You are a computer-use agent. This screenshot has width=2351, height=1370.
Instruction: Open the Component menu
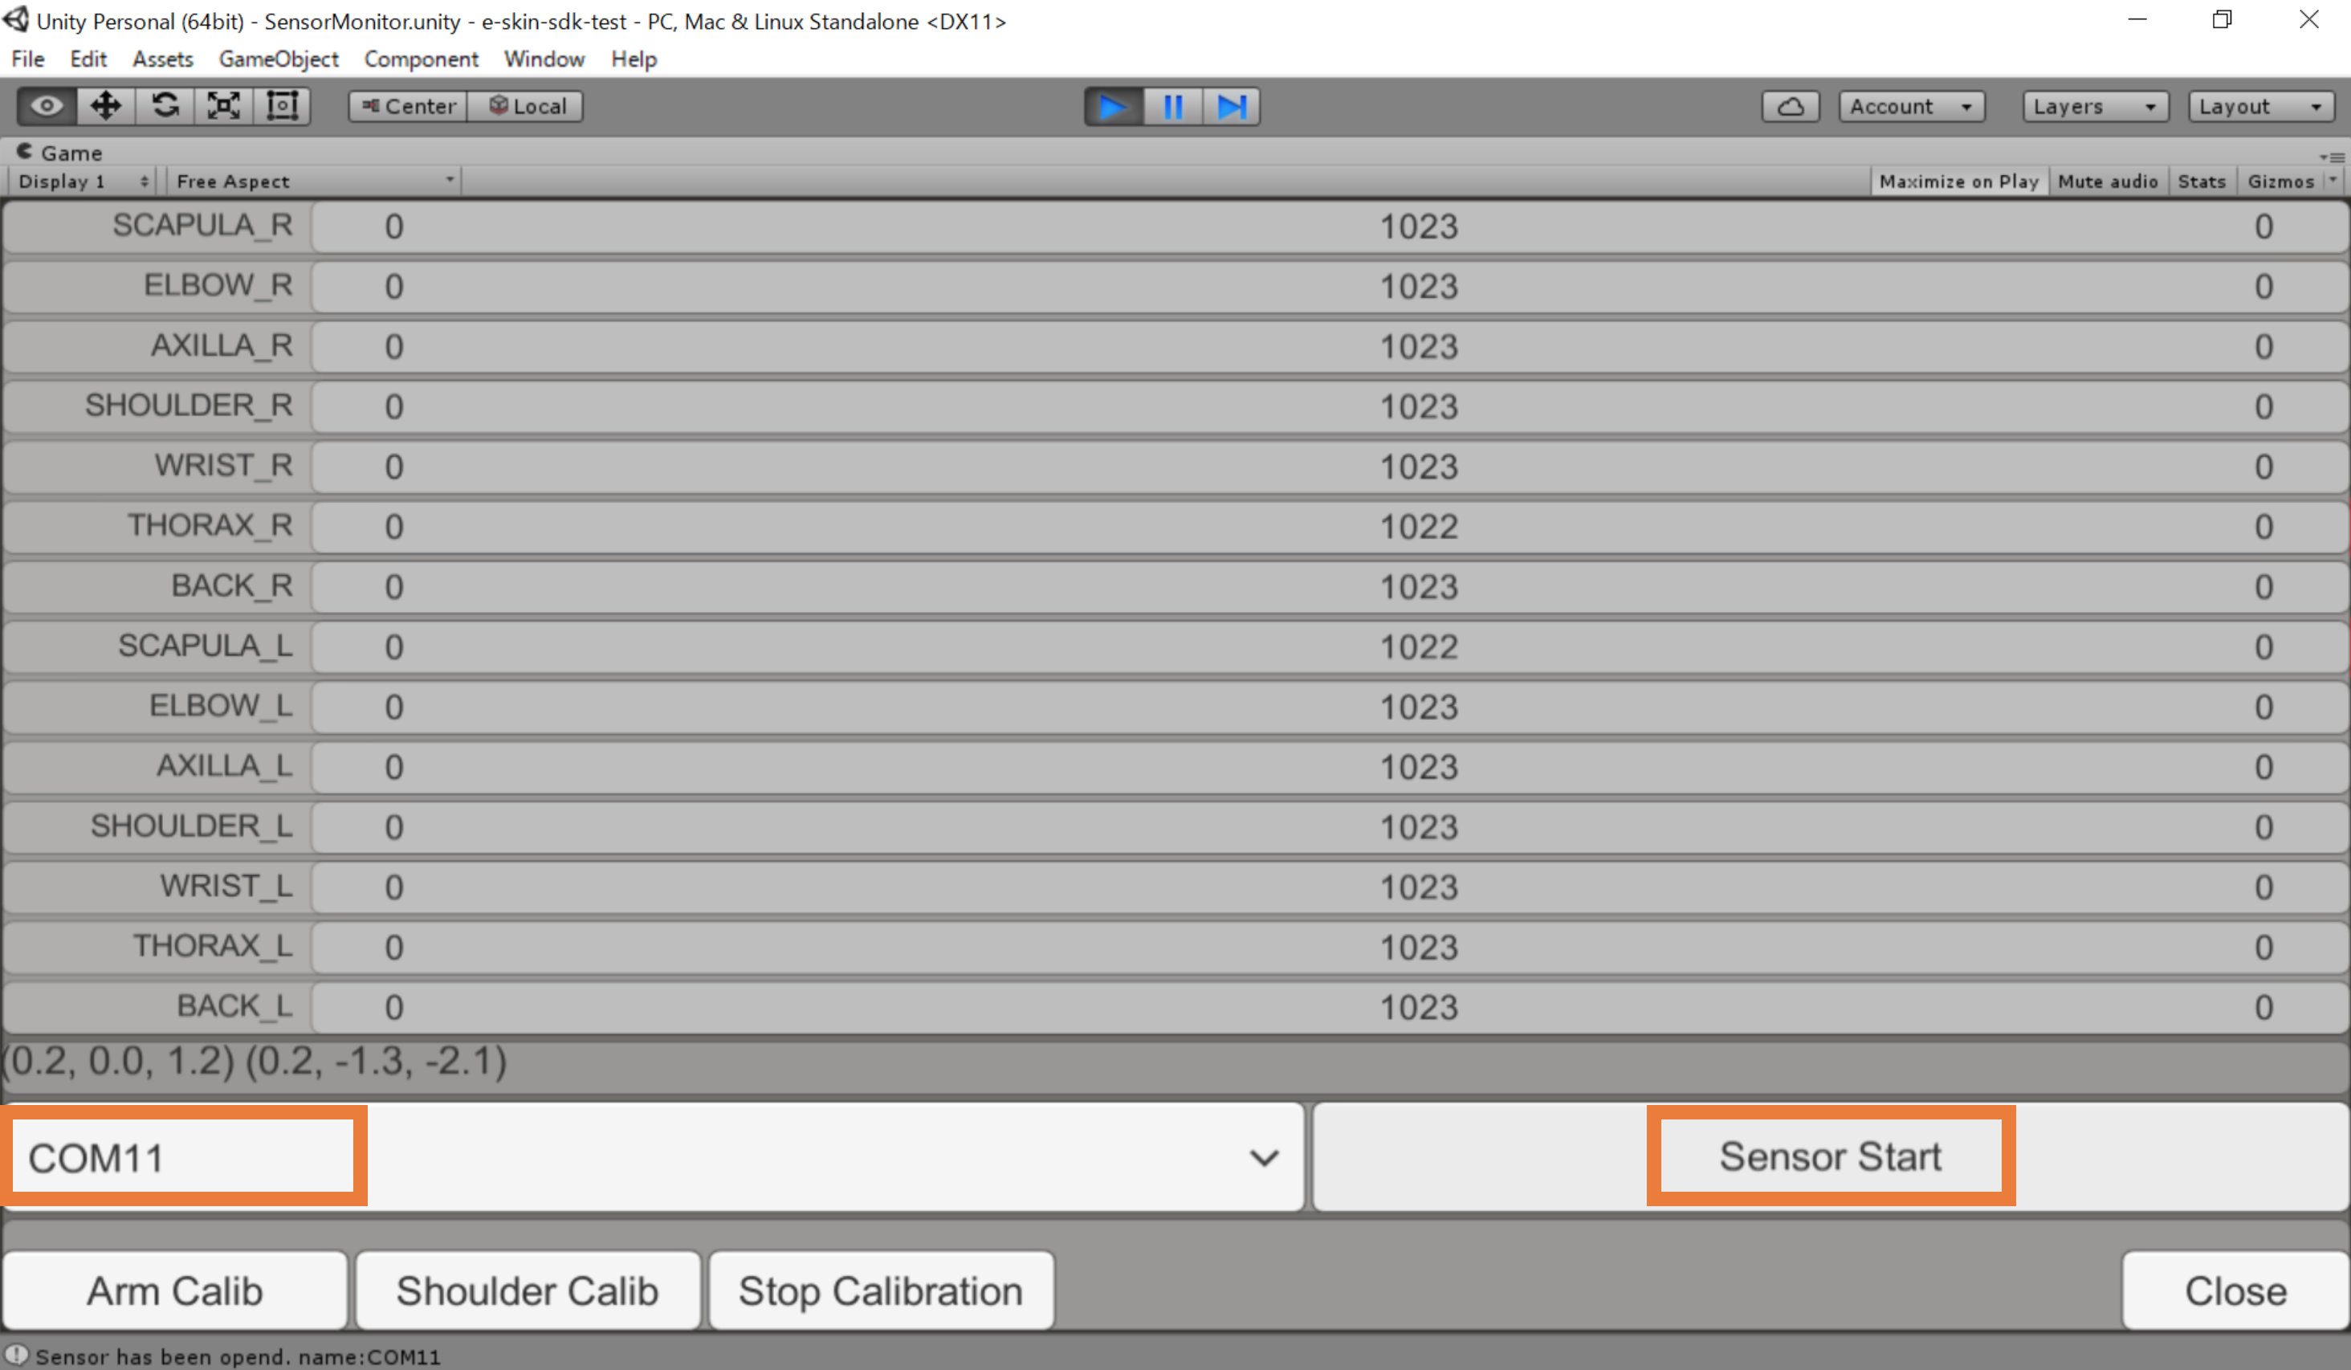(x=421, y=59)
